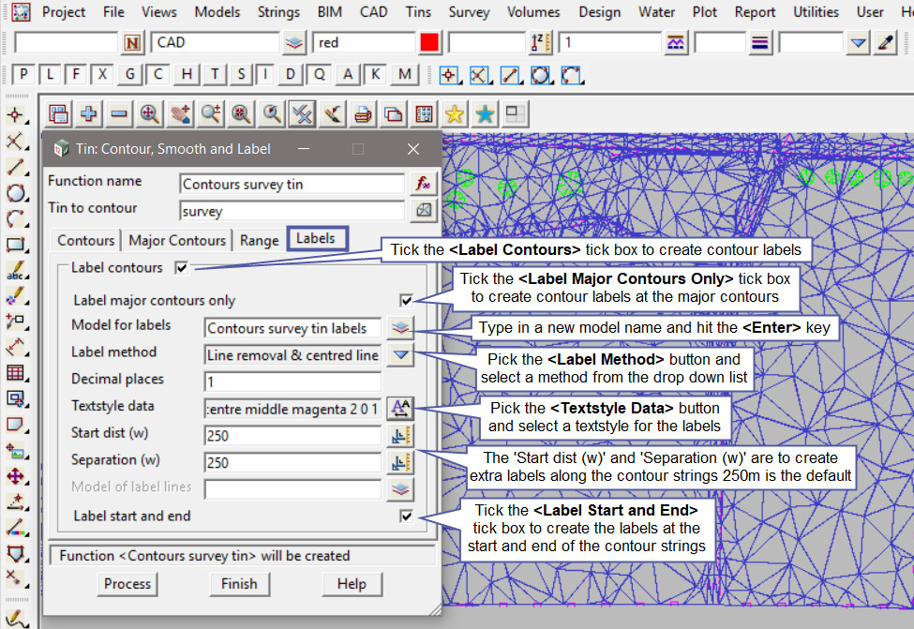Select the Labels tab
This screenshot has width=914, height=629.
click(x=317, y=238)
